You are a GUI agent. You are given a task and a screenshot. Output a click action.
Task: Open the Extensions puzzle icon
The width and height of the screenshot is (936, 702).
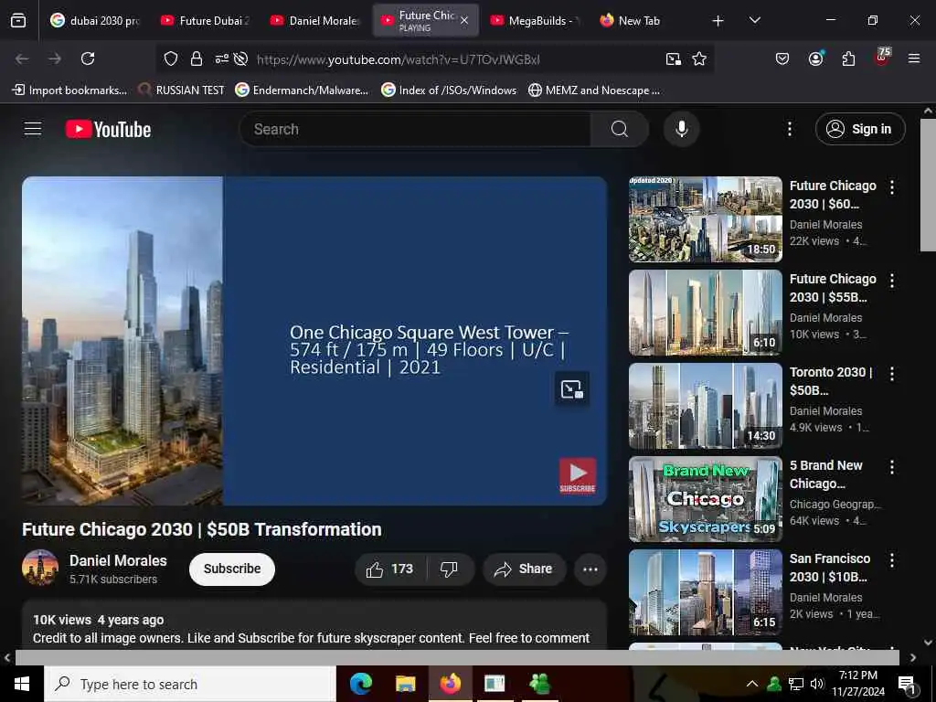tap(848, 58)
